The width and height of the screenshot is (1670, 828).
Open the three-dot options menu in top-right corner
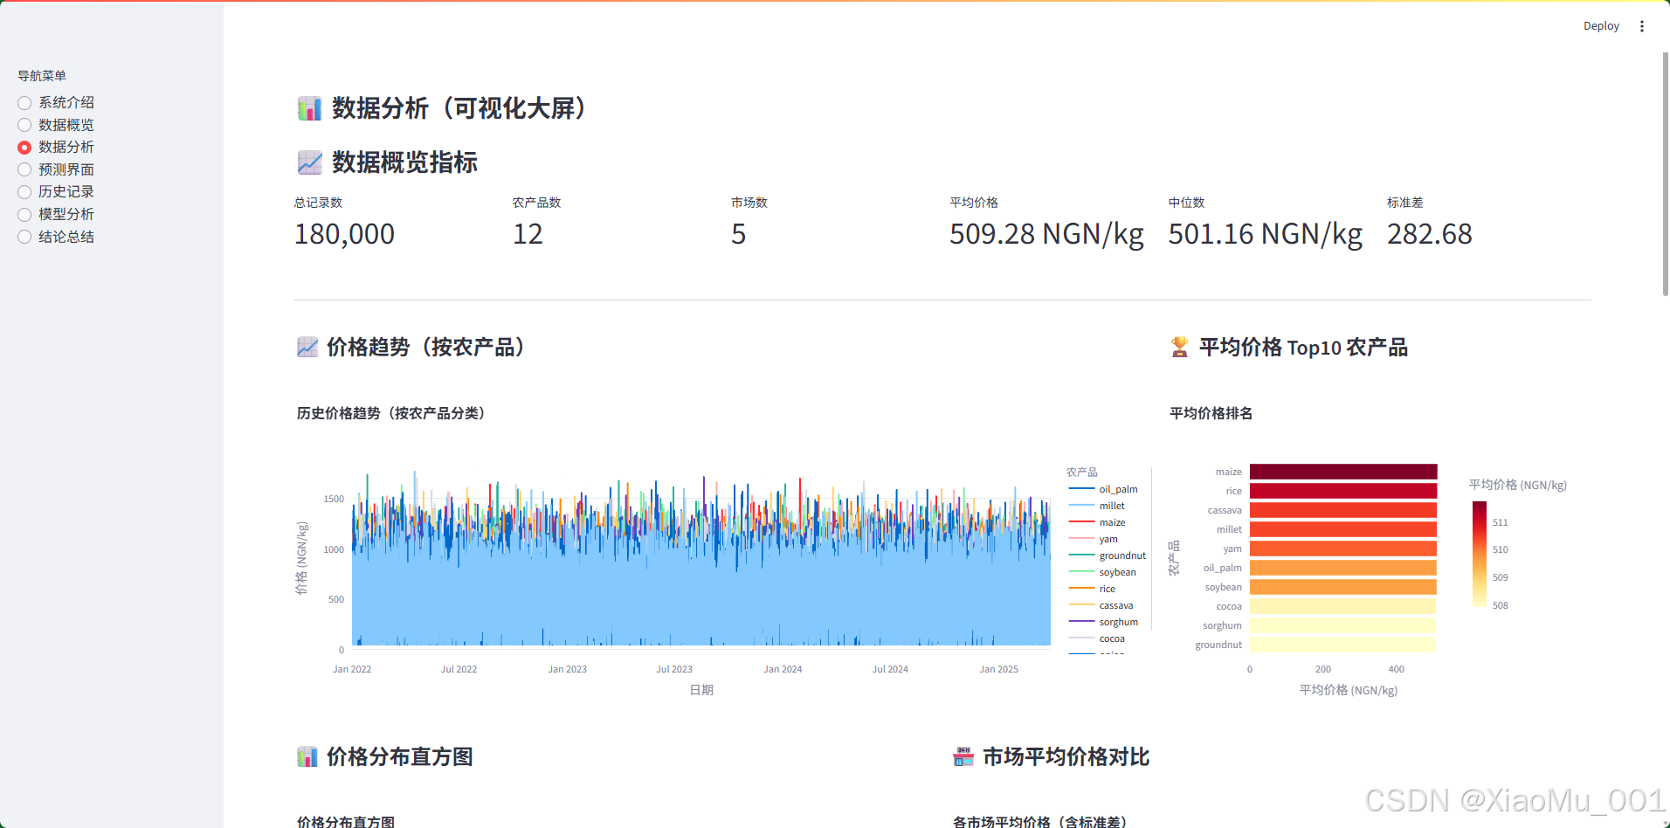(x=1642, y=25)
